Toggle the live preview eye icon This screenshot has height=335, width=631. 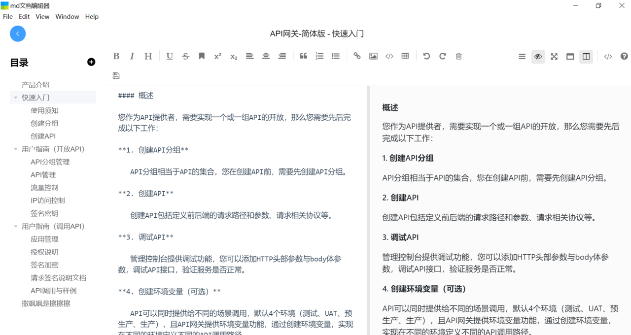pyautogui.click(x=538, y=57)
